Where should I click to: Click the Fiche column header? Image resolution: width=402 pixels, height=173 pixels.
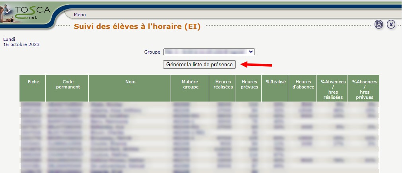pos(33,82)
